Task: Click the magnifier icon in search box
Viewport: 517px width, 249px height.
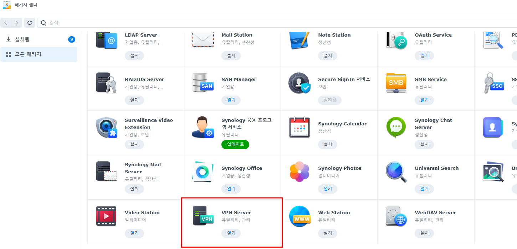Action: (43, 23)
